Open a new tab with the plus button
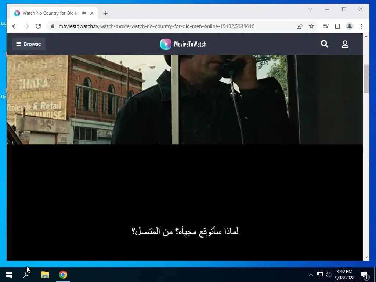Viewport: 376px width, 282px height. pyautogui.click(x=106, y=13)
